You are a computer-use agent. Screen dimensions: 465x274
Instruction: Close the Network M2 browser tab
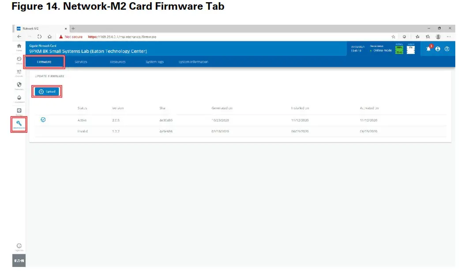(66, 29)
